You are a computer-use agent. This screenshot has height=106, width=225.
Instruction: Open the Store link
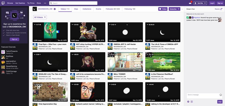click(39, 3)
